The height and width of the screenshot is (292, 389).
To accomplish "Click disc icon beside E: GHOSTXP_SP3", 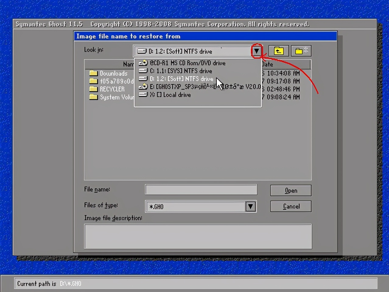I will [x=143, y=87].
